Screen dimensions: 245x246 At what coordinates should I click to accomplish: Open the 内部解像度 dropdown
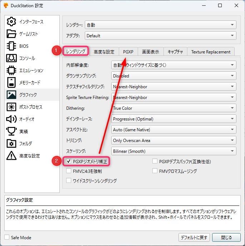point(174,65)
